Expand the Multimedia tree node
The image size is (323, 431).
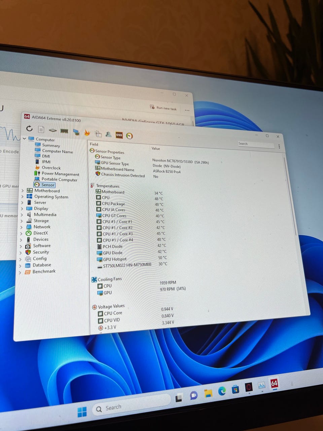(x=22, y=214)
